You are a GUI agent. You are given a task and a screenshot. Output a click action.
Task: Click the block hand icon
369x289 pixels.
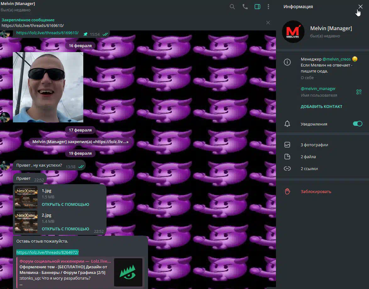(x=287, y=191)
